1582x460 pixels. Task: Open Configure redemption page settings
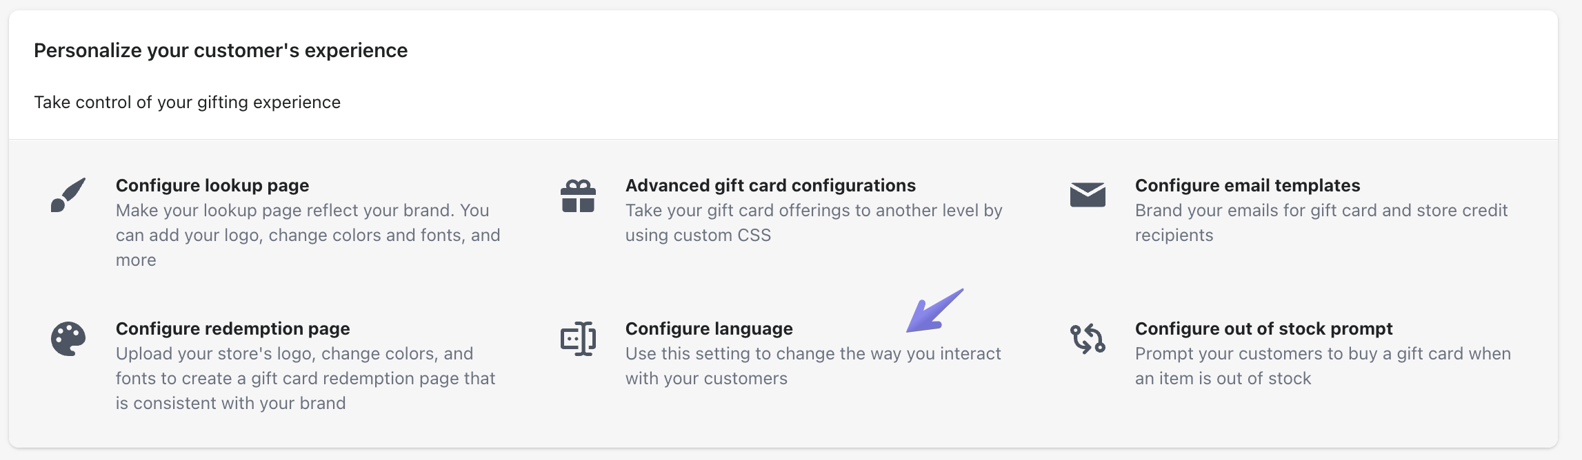[x=233, y=328]
